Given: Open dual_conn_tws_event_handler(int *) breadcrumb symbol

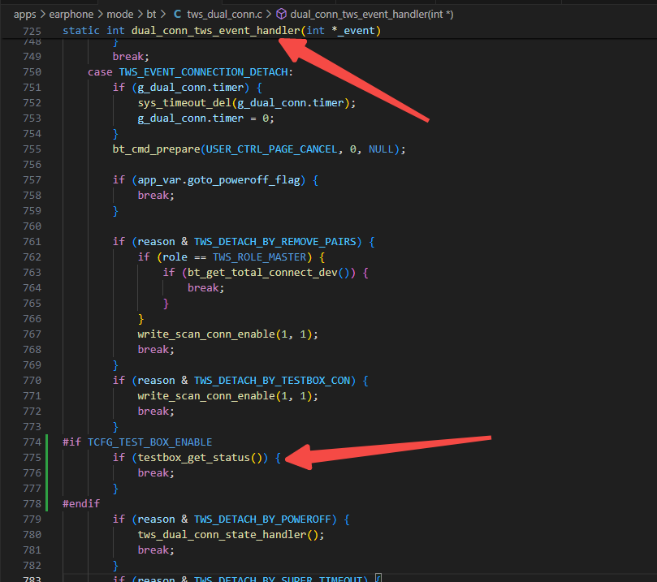Looking at the screenshot, I should (x=372, y=15).
